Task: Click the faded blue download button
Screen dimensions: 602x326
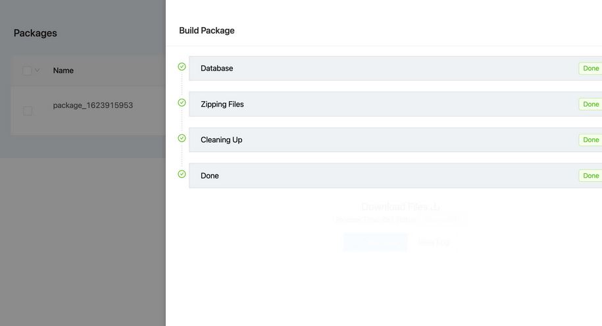Action: (376, 242)
